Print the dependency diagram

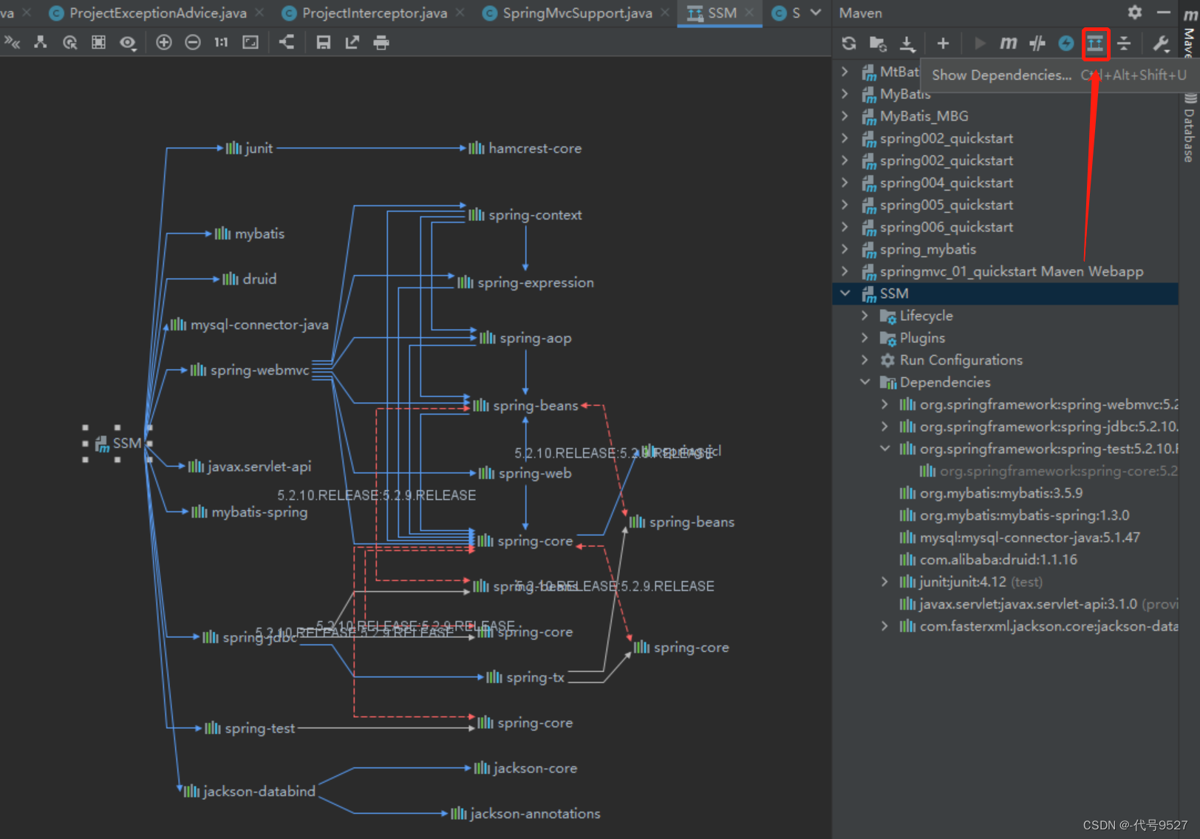[x=381, y=43]
